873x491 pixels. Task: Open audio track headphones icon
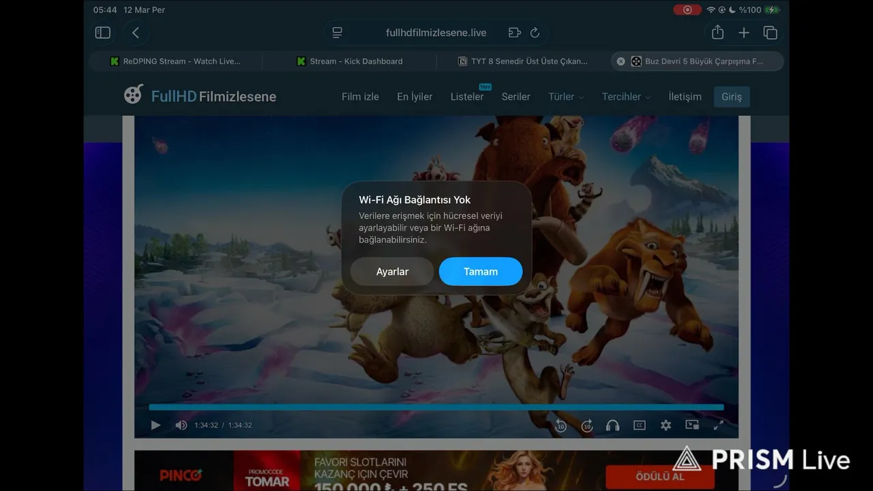[x=612, y=425]
